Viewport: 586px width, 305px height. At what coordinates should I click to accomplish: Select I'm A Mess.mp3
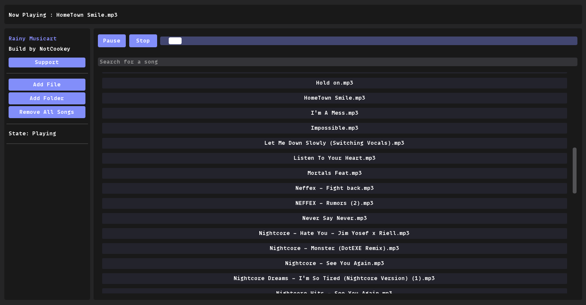tap(334, 113)
